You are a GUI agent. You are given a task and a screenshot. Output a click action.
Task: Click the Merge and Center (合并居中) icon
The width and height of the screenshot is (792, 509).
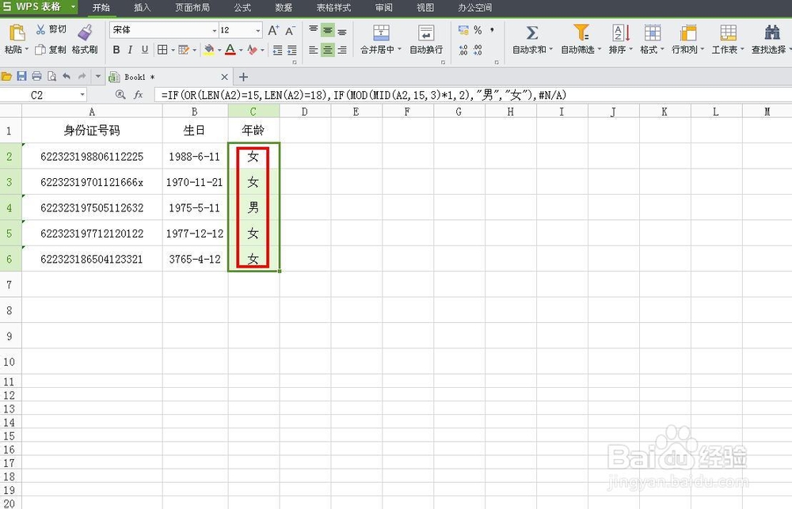[381, 34]
